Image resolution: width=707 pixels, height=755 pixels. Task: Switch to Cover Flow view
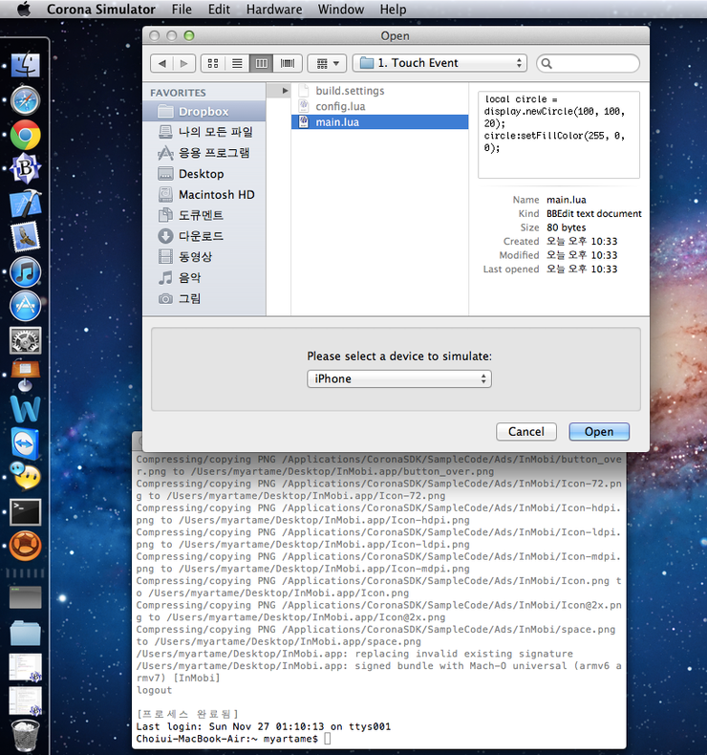pos(288,64)
